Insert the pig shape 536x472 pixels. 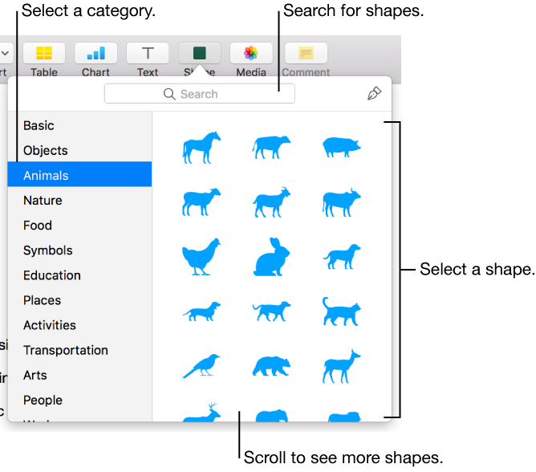342,147
